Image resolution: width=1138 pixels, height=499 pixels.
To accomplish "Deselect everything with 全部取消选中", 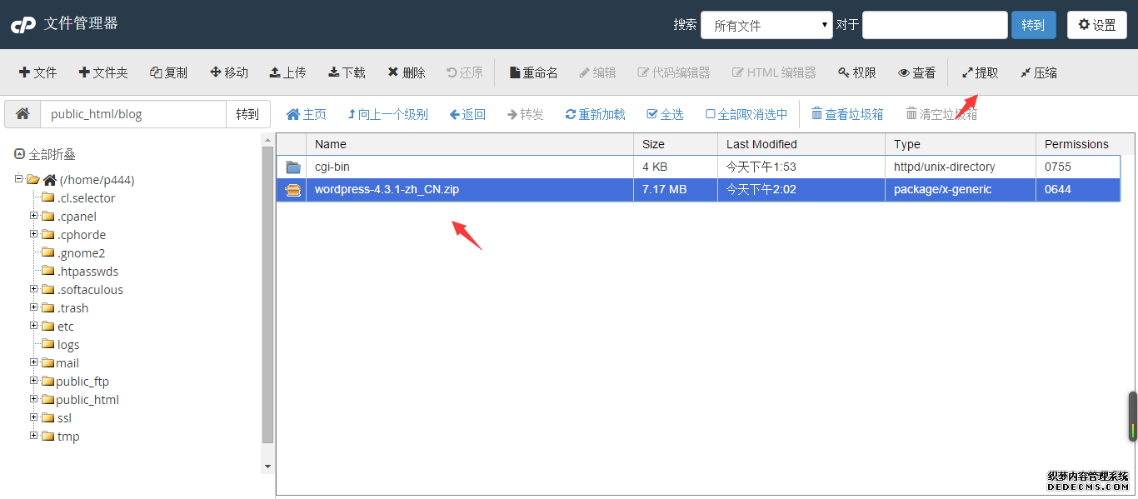I will [x=746, y=114].
